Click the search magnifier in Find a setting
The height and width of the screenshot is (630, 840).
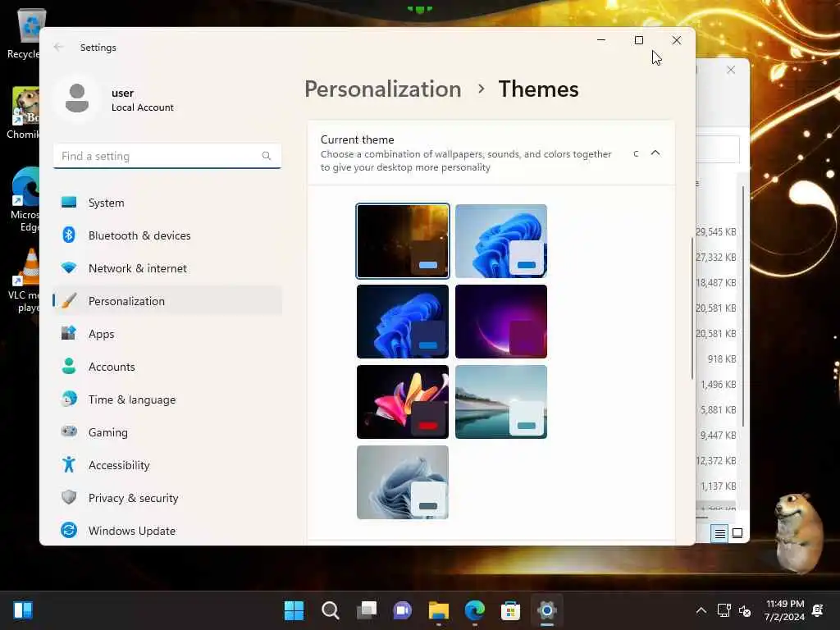tap(267, 156)
